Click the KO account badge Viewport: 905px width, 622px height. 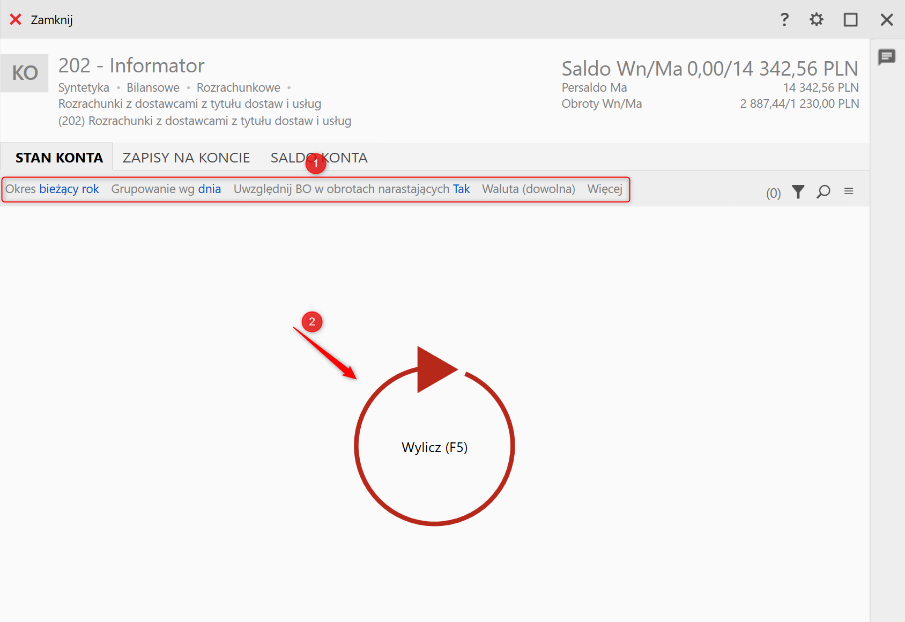point(25,73)
